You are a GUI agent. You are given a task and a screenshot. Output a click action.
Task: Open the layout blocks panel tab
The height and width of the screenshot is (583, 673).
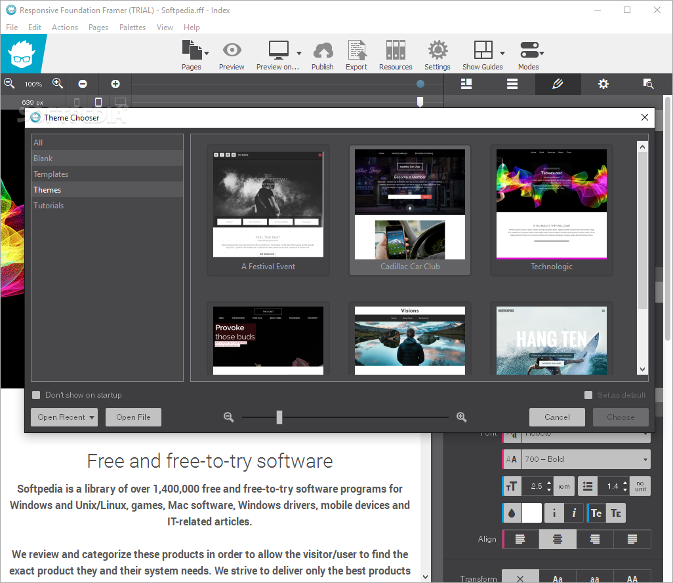pyautogui.click(x=466, y=84)
